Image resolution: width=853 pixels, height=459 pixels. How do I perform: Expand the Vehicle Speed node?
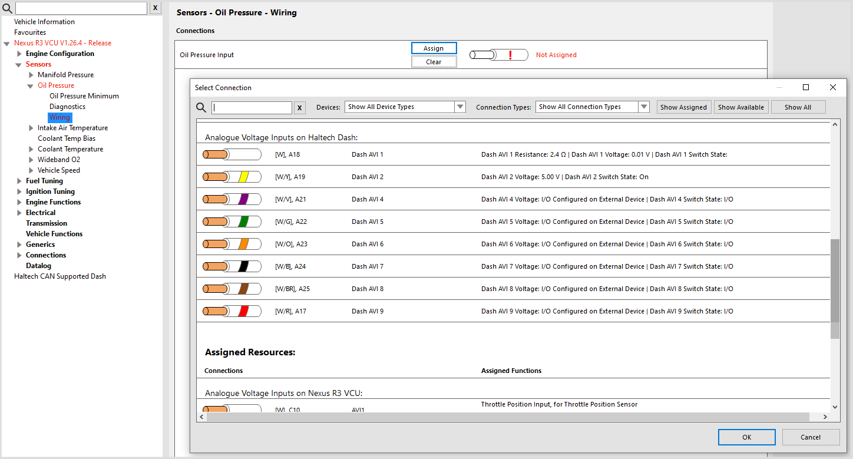[x=31, y=170]
